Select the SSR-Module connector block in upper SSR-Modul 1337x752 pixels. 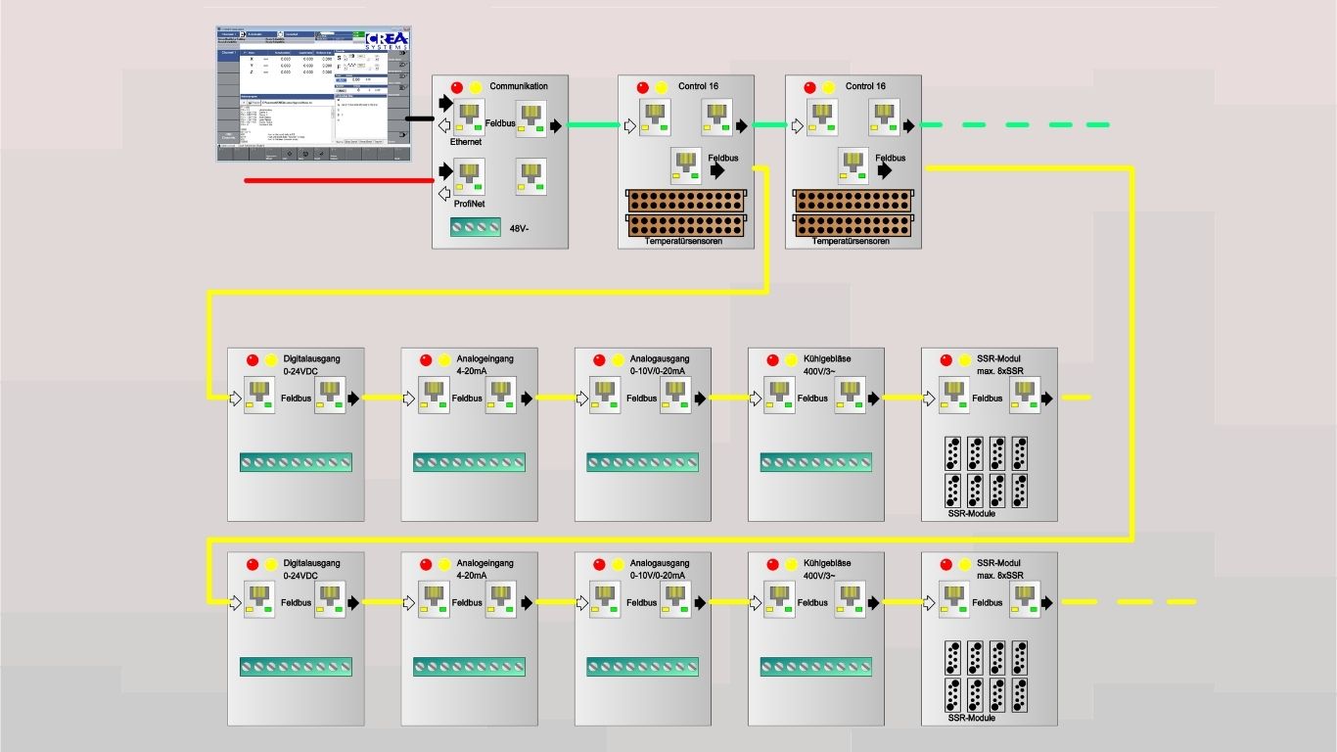(x=988, y=471)
